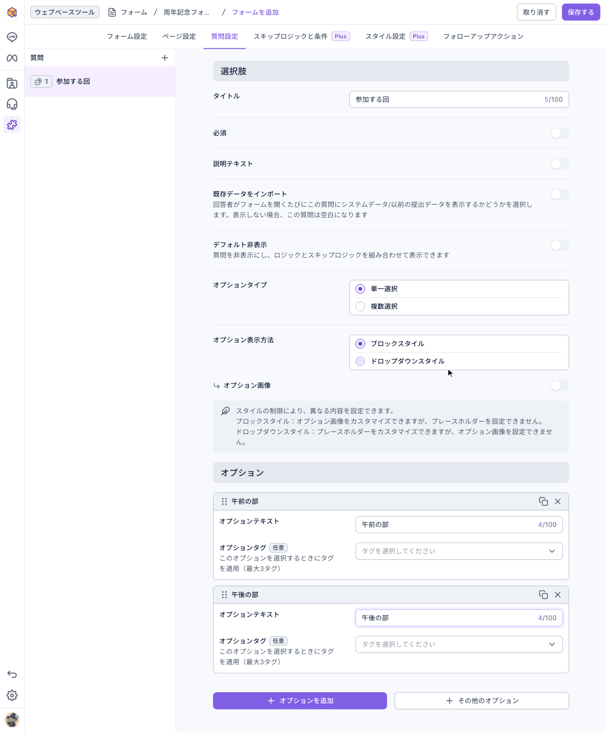Click the 保存する button

click(581, 12)
